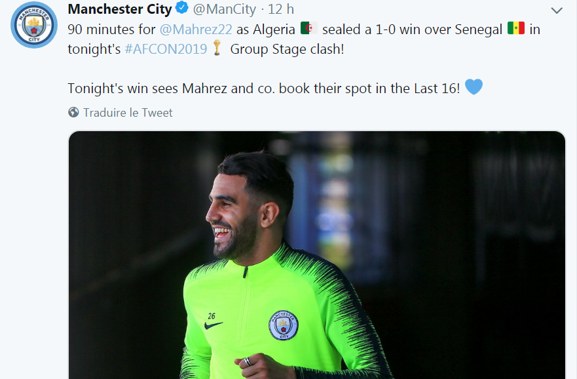
Task: Translate via "Traduire le Tweet"
Action: 128,113
